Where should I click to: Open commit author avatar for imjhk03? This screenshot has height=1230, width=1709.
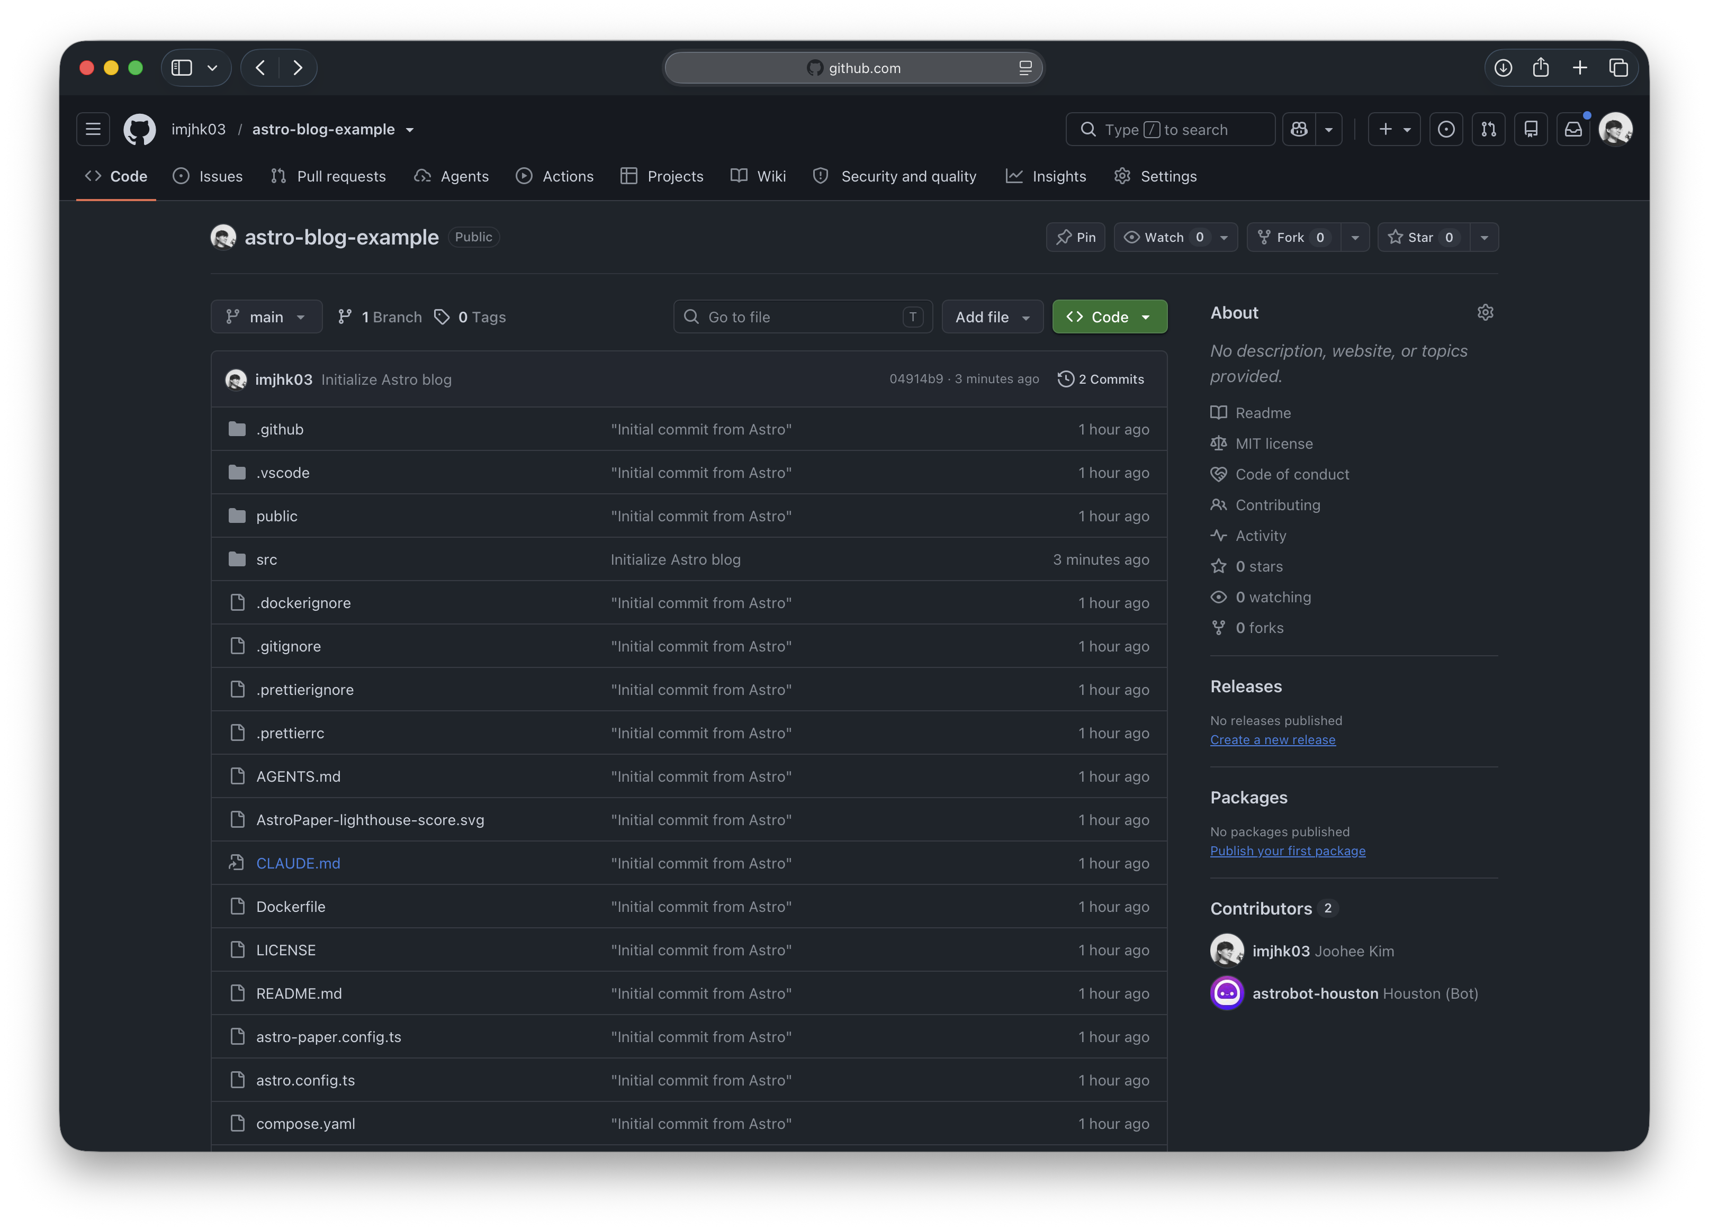point(236,379)
